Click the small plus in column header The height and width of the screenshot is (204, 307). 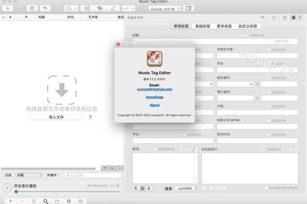coord(3,17)
